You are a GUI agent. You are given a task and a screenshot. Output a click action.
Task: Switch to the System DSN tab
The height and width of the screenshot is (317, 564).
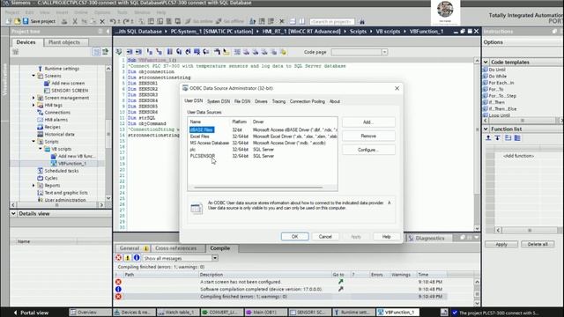pos(219,101)
